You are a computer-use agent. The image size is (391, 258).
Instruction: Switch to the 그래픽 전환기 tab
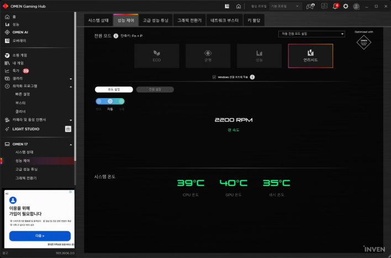(x=189, y=20)
